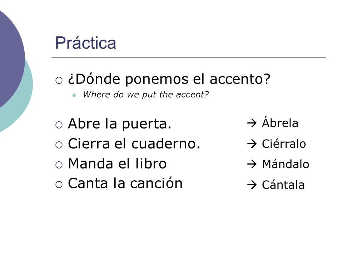Click the hollow bullet beside ¿Dónde ponemos

click(59, 80)
